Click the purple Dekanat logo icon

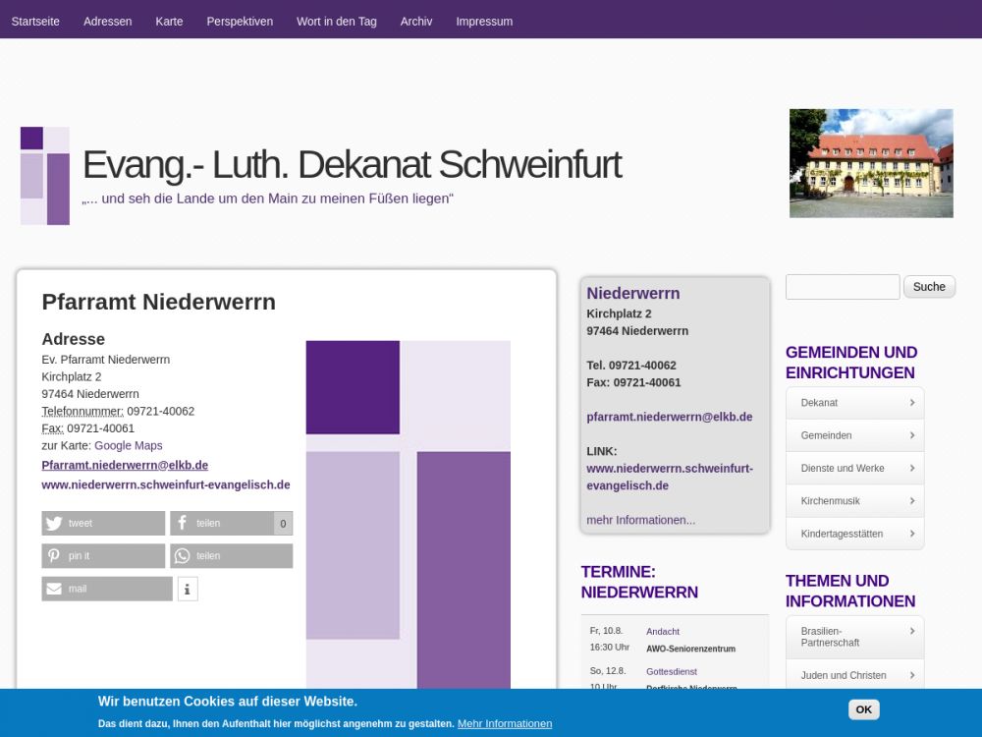(x=45, y=176)
